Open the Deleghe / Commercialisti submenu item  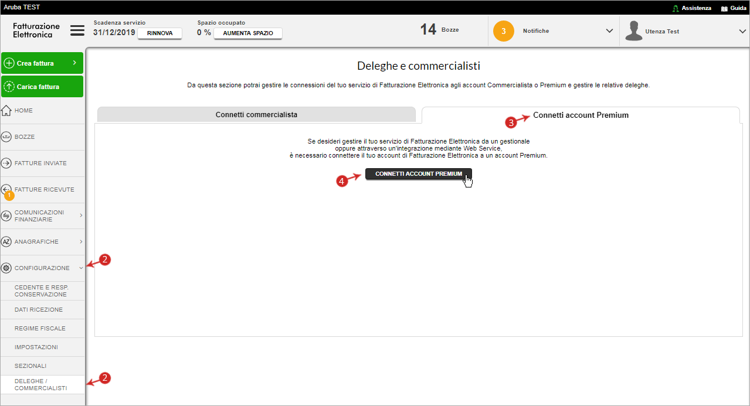click(x=42, y=384)
